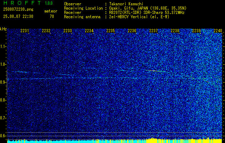Select the R820T2(RTL-SDR) SDR-Sharp 53.372MHz value
The width and height of the screenshot is (225, 143).
147,13
